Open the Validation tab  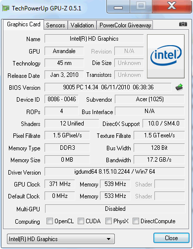tap(82, 25)
